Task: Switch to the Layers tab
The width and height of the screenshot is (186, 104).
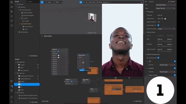Action: coord(30,1)
